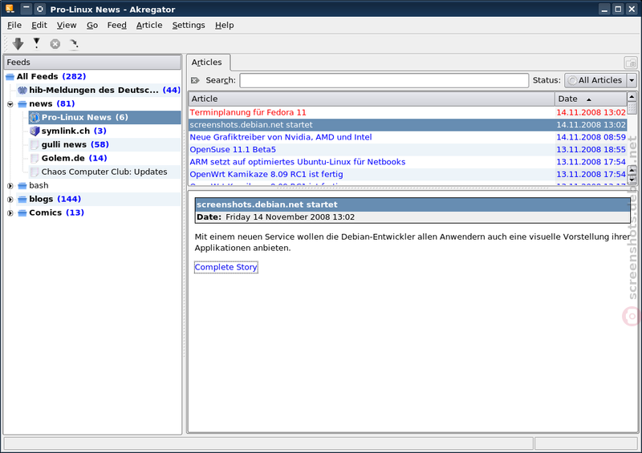642x453 pixels.
Task: Click the Abort Fetches round toolbar icon
Action: pyautogui.click(x=55, y=44)
